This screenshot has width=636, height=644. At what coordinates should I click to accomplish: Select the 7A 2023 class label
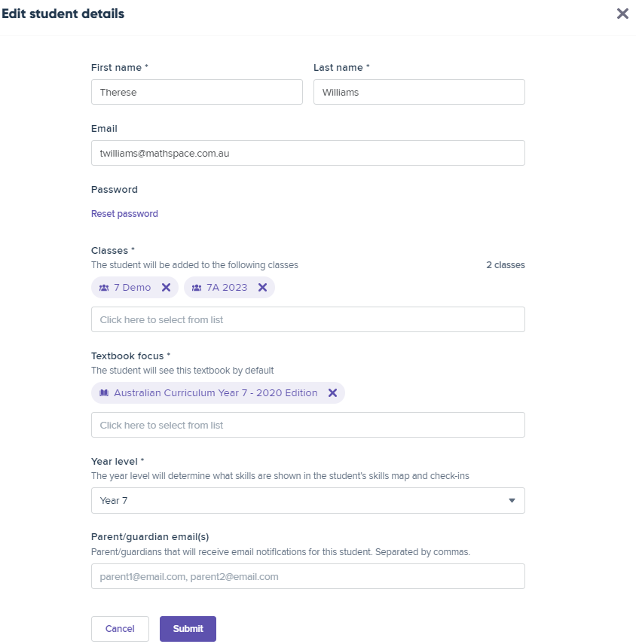click(x=227, y=288)
